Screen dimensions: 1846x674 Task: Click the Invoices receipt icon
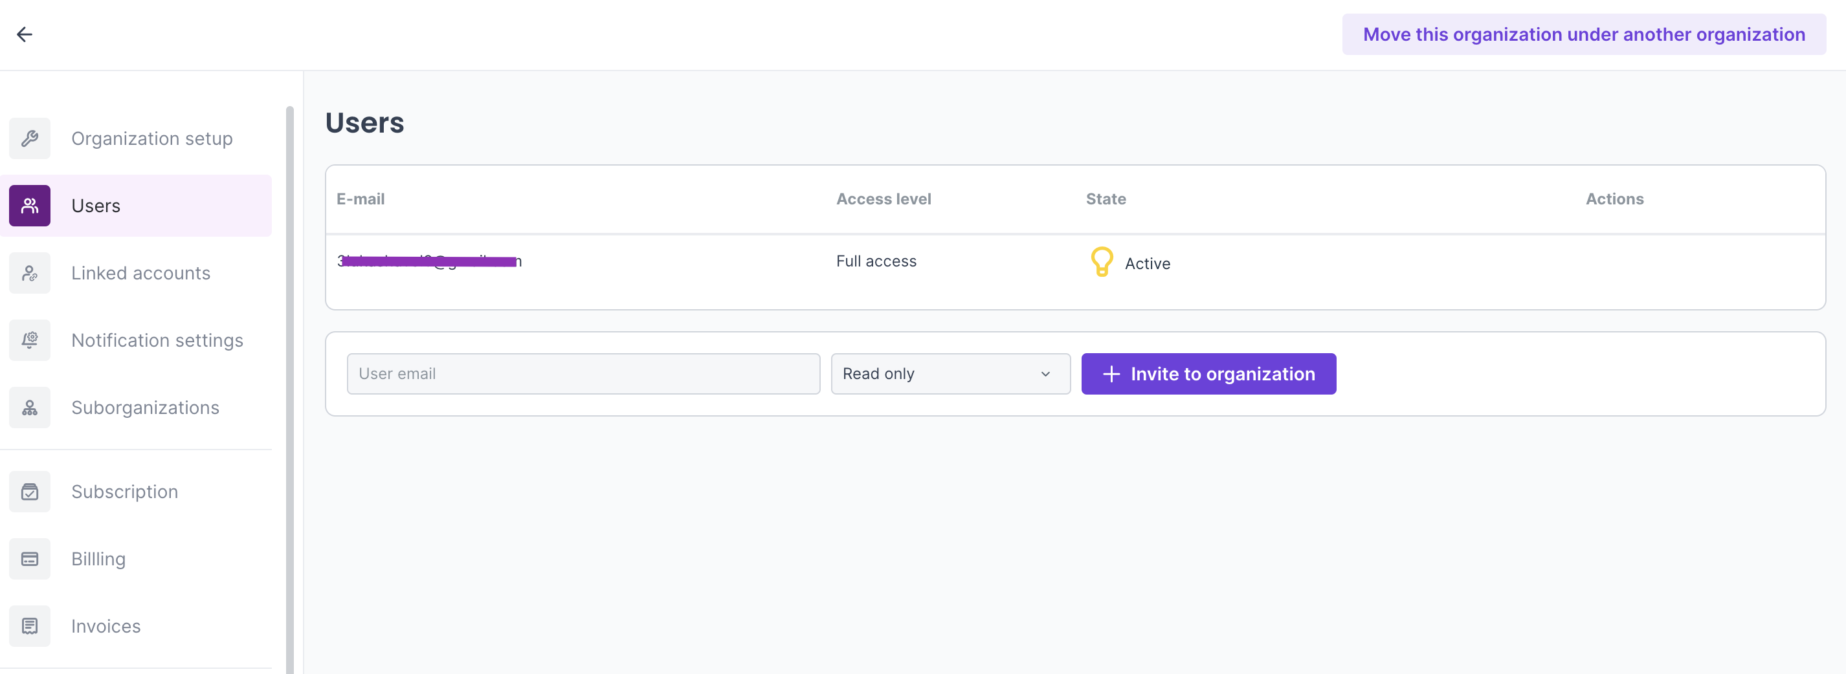[x=29, y=626]
